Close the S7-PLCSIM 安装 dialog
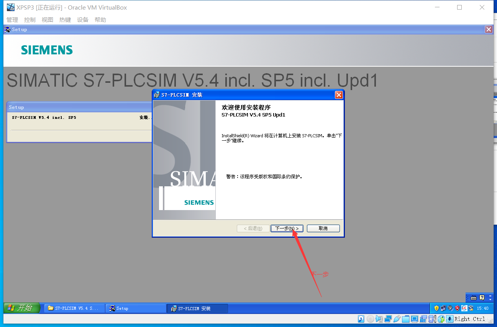The width and height of the screenshot is (497, 327). coord(338,95)
